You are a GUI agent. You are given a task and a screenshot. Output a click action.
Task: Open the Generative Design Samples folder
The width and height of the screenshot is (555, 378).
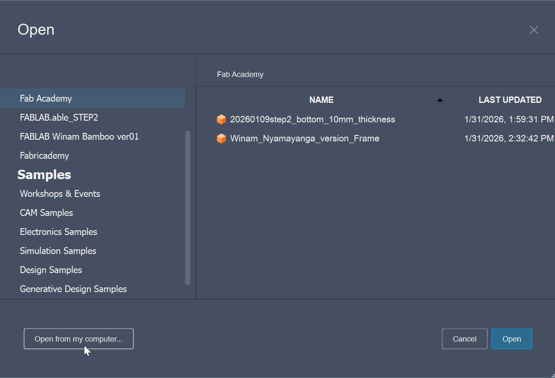pyautogui.click(x=73, y=289)
